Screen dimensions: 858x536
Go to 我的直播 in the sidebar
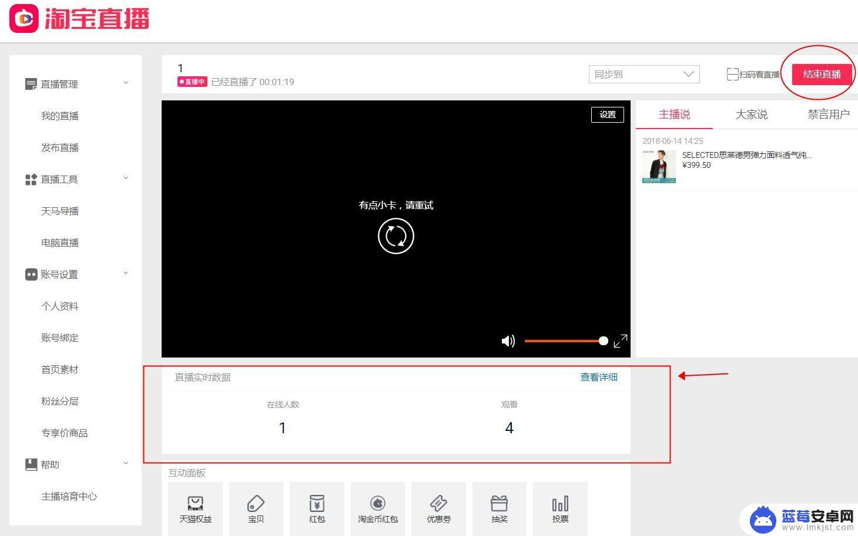60,116
